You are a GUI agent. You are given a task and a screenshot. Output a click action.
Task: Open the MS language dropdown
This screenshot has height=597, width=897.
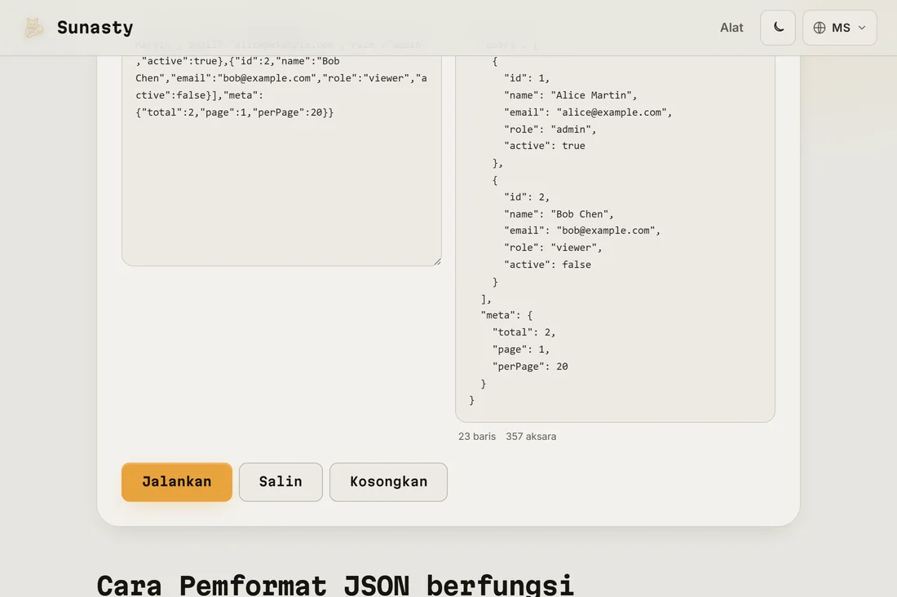839,28
